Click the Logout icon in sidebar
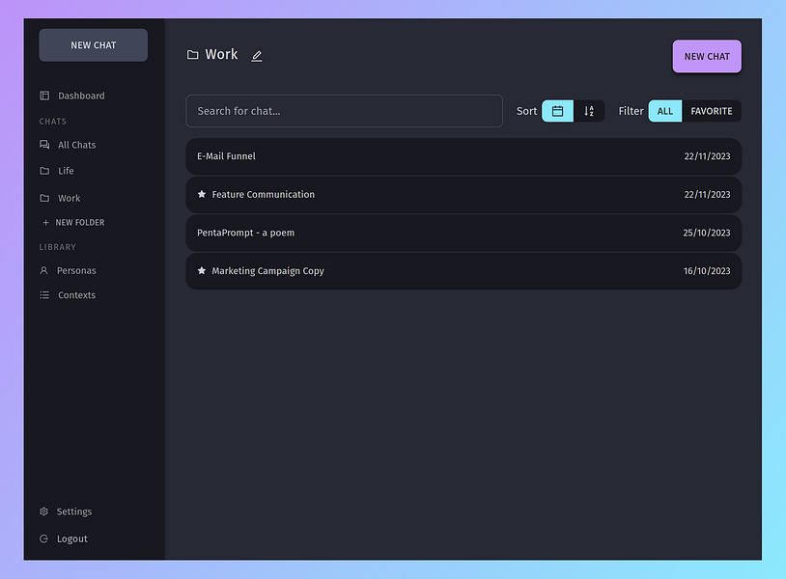Screen dimensions: 786x579 (x=44, y=538)
